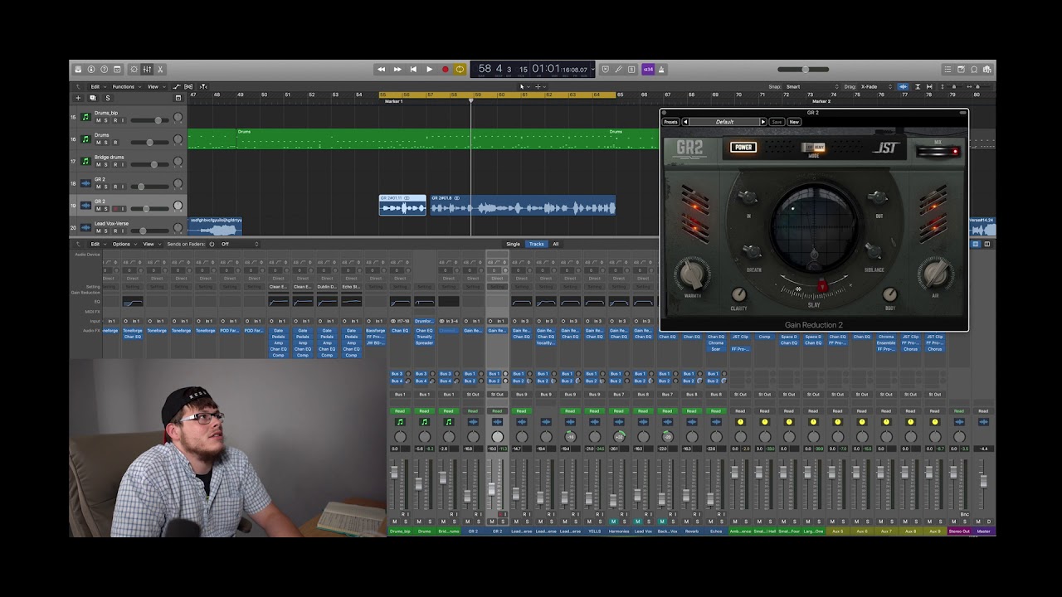The image size is (1062, 597).
Task: Toggle the Smart Controls dial icon
Action: 134,70
